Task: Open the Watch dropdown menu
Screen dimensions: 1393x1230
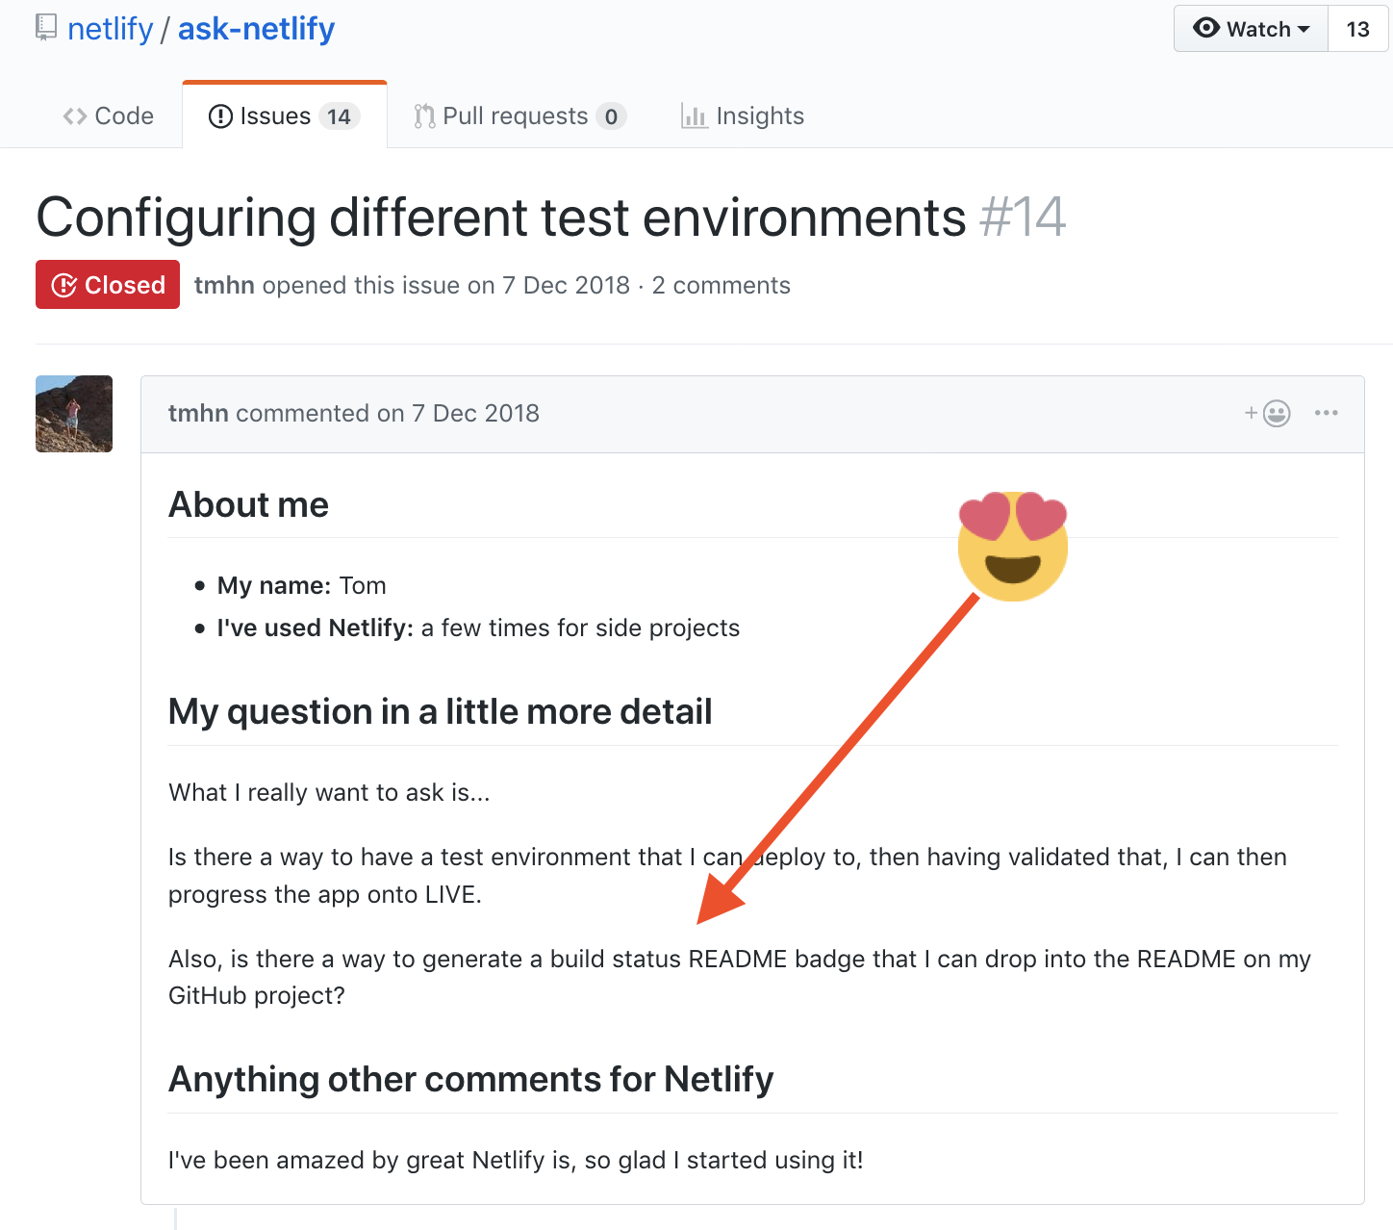Action: tap(1250, 28)
